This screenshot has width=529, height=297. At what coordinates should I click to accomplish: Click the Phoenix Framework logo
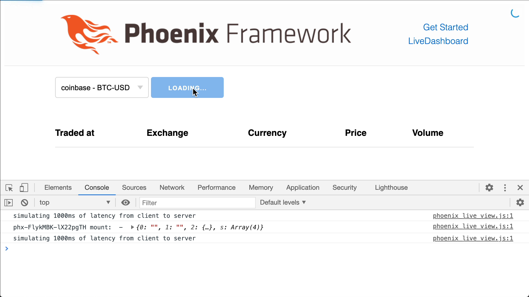coord(206,34)
